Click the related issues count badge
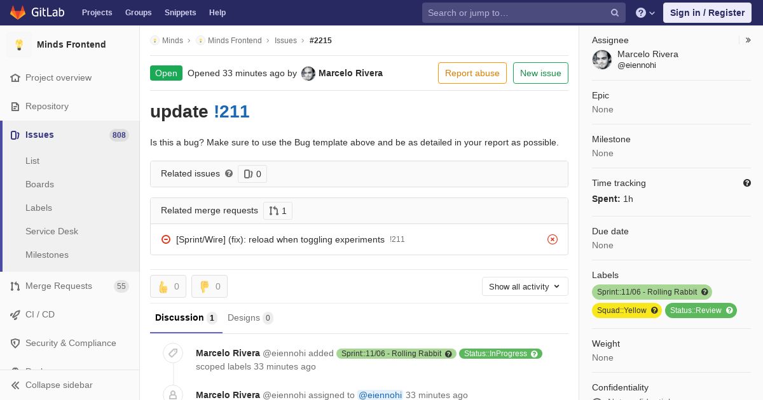 pos(252,174)
